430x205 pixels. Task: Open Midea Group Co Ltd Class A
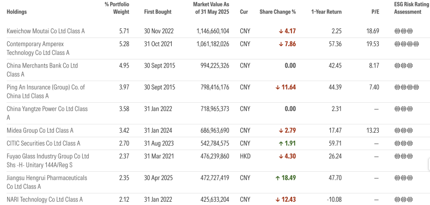coord(40,131)
